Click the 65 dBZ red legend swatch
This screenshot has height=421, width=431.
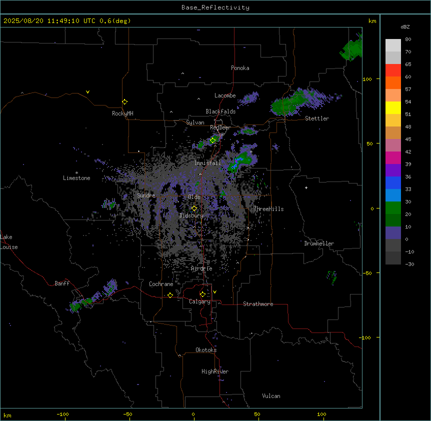(x=393, y=70)
